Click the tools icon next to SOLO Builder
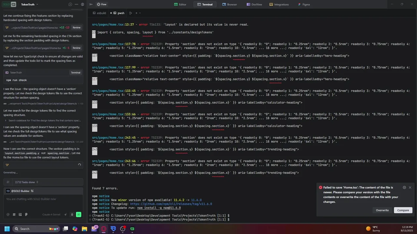Image resolution: width=417 pixels, height=234 pixels. 32,191
